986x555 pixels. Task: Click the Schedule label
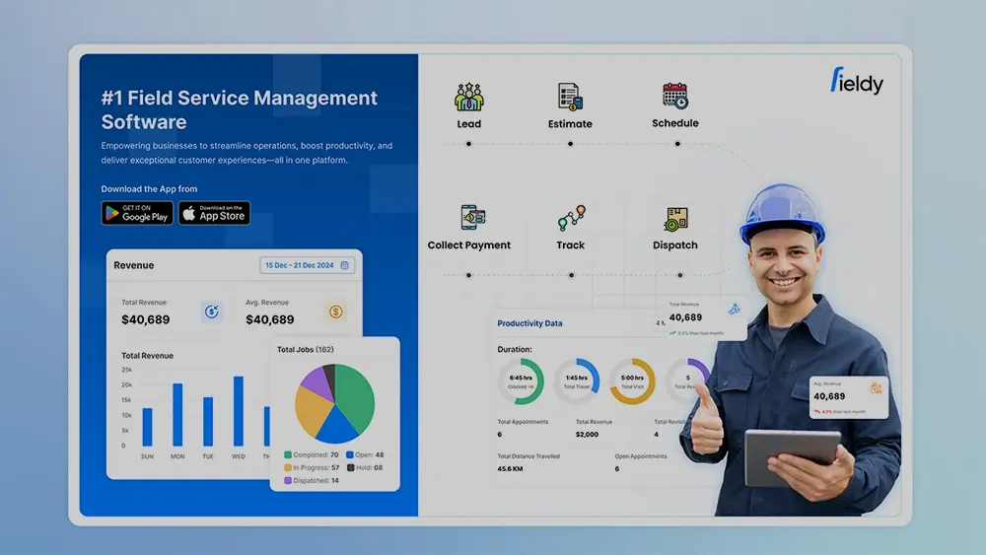(675, 123)
